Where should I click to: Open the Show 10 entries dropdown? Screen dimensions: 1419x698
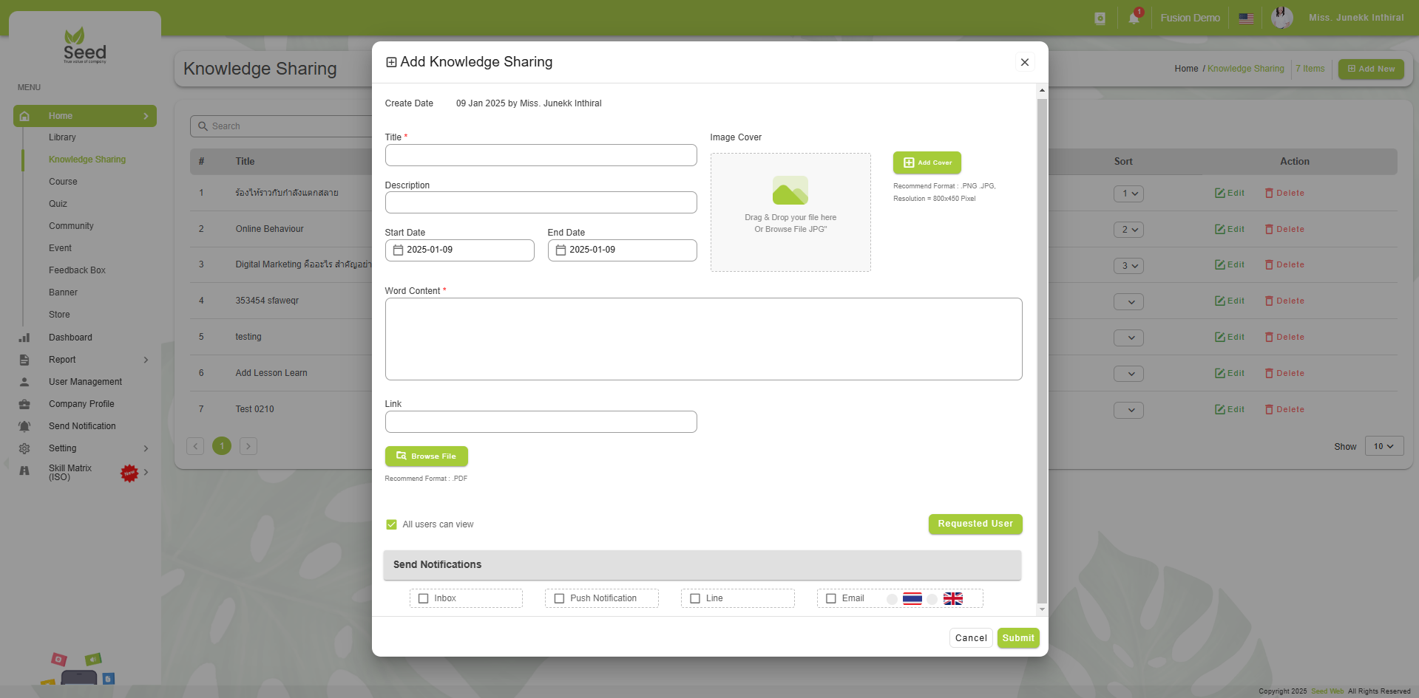[x=1383, y=446]
